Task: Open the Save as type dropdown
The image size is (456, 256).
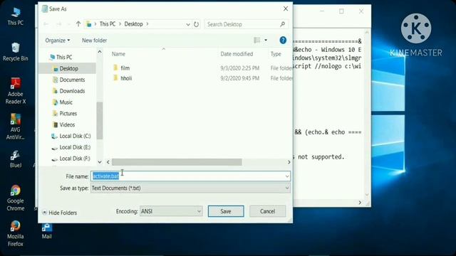Action: click(286, 188)
